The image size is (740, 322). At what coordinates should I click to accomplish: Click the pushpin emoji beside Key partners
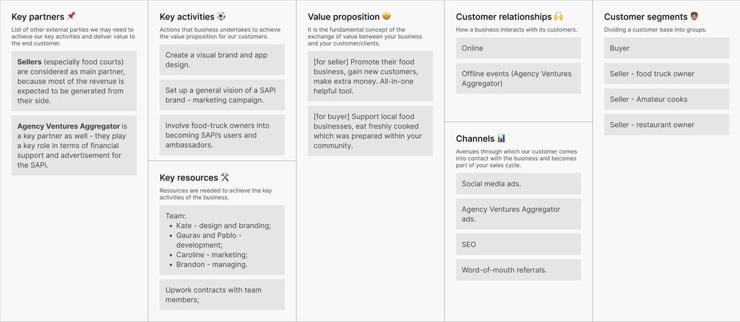[x=71, y=16]
